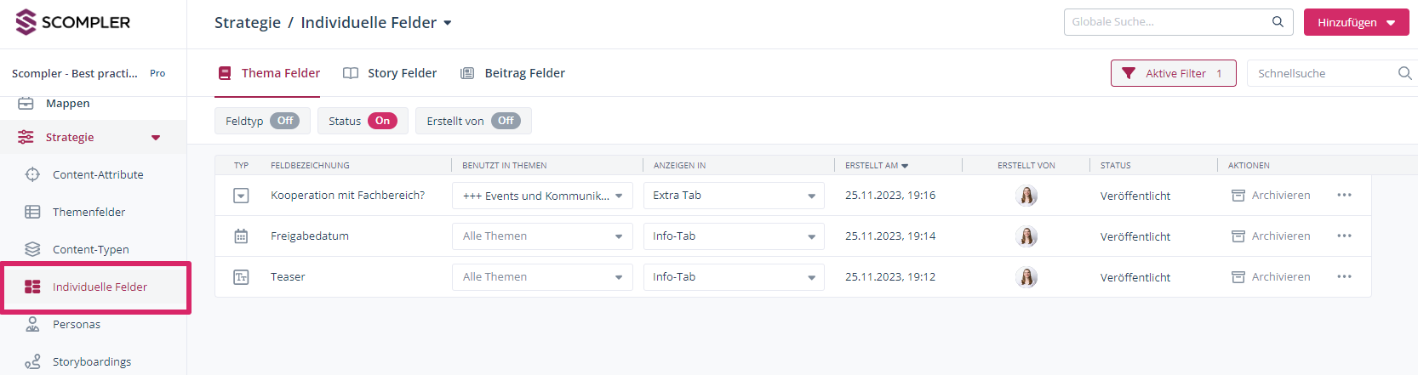Click the user avatar in Freigabedatum row
This screenshot has width=1418, height=375.
pos(1026,236)
